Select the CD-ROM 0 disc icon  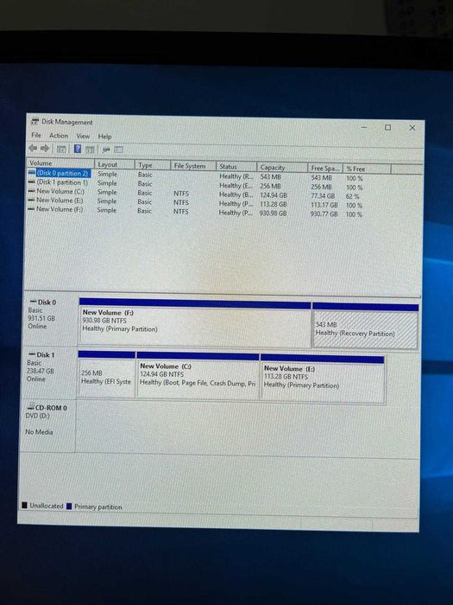[x=30, y=406]
